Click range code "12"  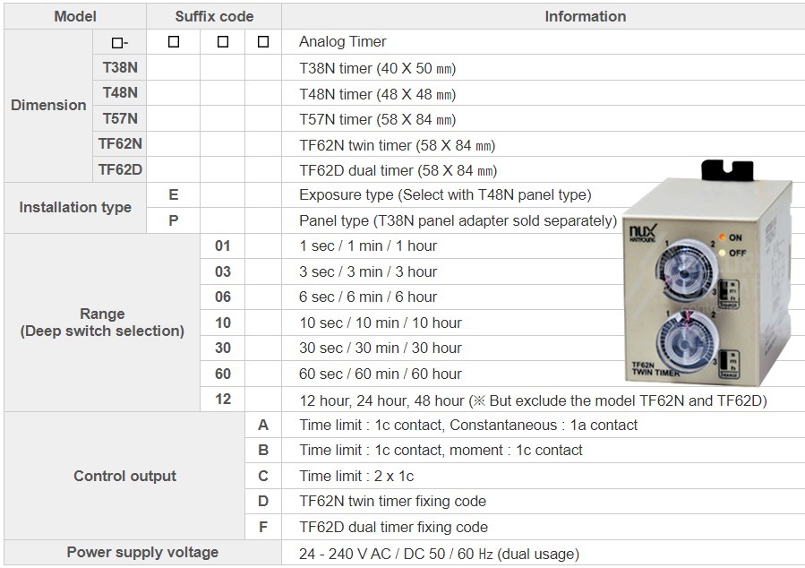point(222,399)
